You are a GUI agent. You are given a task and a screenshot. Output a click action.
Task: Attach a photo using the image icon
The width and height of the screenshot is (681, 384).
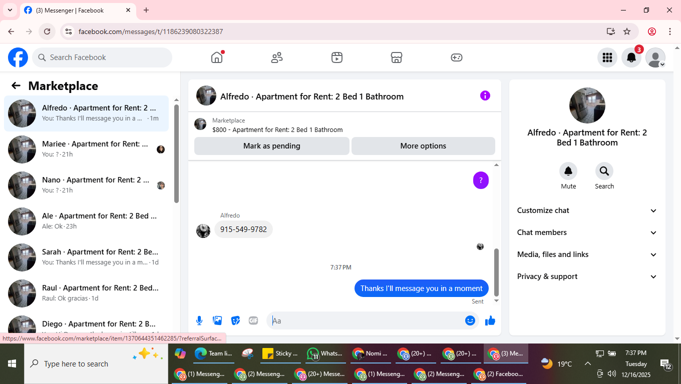tap(217, 320)
